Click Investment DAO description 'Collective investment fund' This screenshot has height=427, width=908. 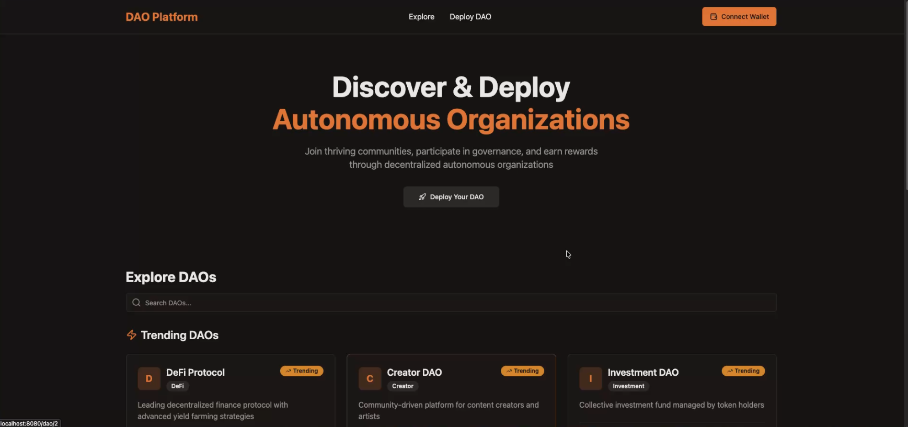[672, 405]
